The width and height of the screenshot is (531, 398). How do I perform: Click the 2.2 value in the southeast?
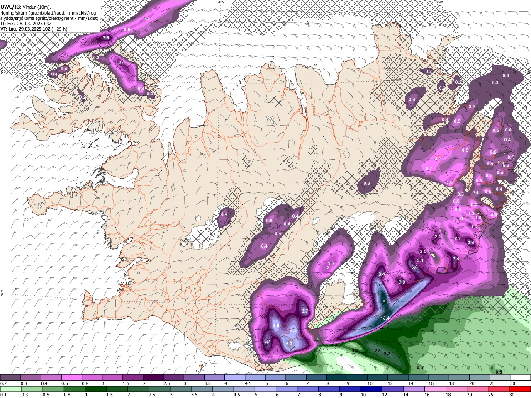(x=458, y=238)
